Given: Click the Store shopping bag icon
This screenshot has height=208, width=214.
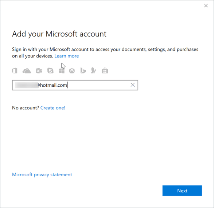Looking at the screenshot, I should click(105, 71).
